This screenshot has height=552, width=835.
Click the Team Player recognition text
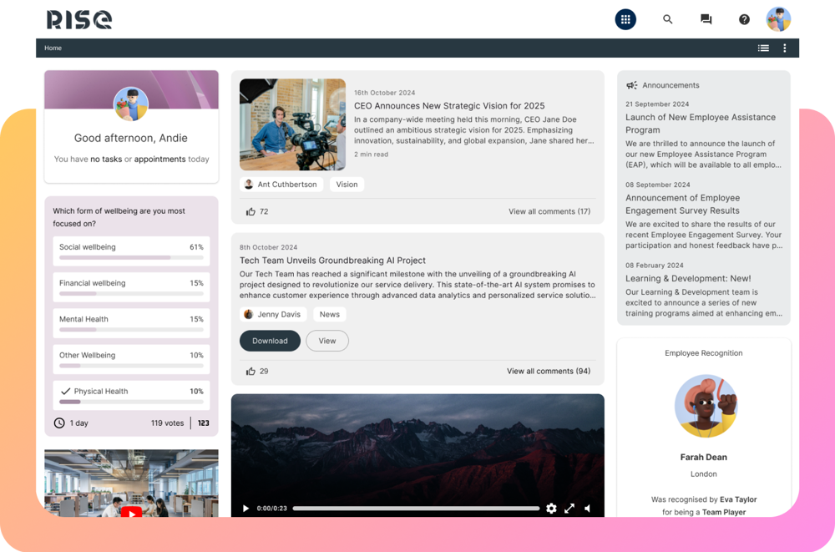pyautogui.click(x=724, y=513)
